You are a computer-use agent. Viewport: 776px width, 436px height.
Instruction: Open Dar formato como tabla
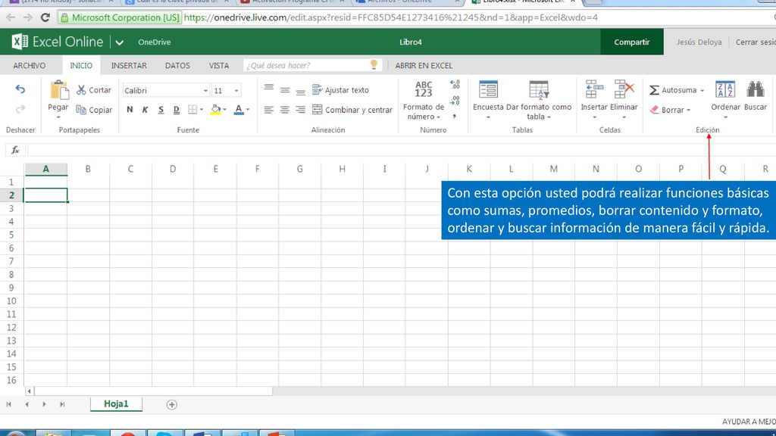pos(539,101)
